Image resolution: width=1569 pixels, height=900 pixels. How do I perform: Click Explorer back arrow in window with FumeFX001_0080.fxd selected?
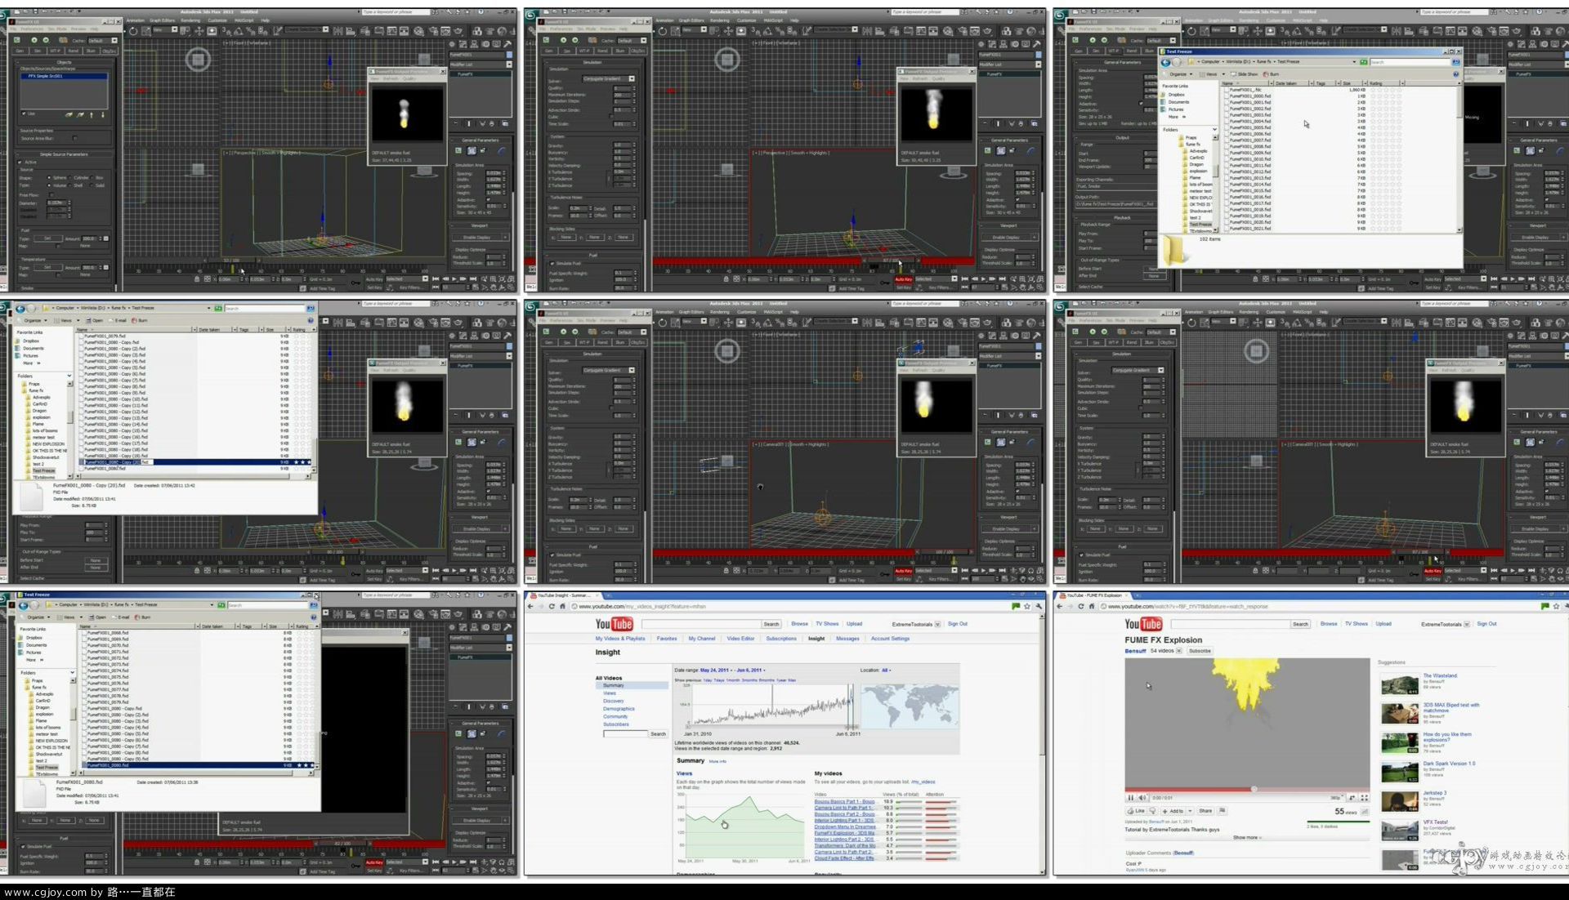click(x=23, y=605)
